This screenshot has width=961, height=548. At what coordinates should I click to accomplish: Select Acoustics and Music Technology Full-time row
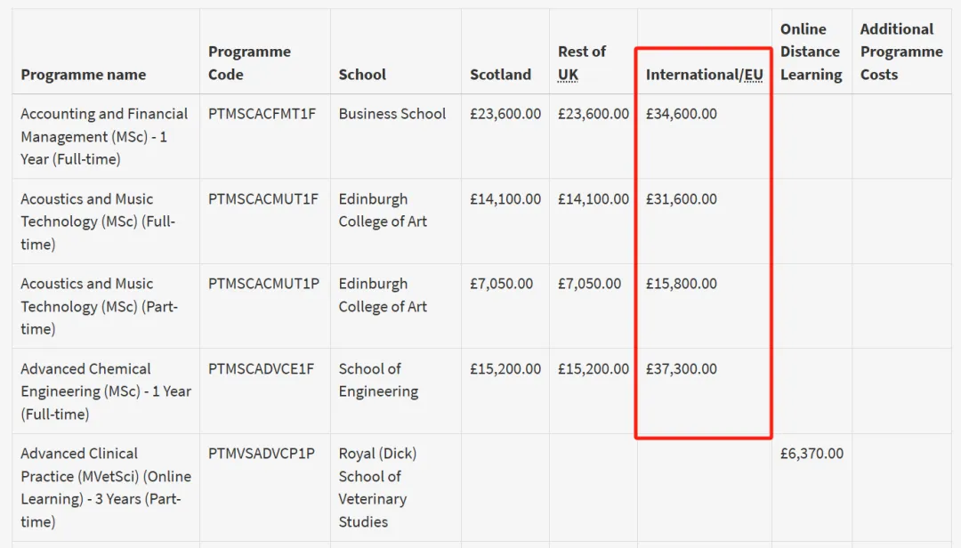98,222
